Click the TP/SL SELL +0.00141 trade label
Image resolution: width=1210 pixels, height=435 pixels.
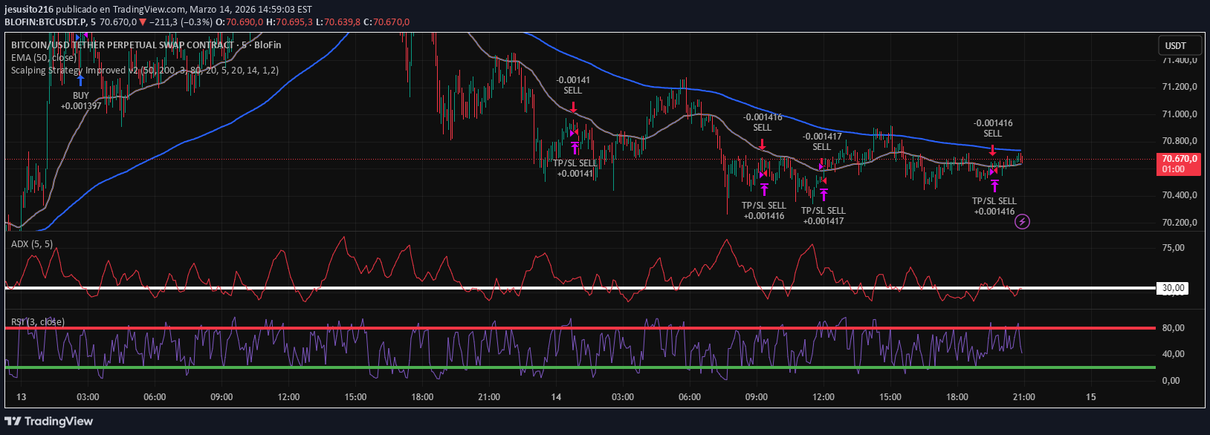point(575,169)
